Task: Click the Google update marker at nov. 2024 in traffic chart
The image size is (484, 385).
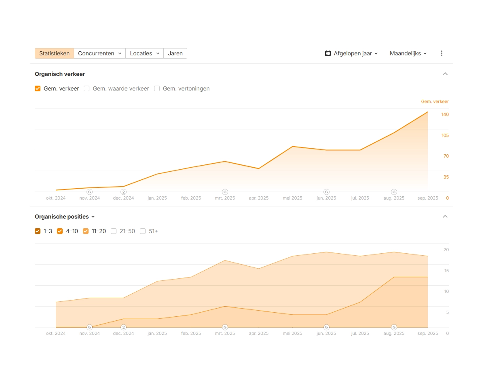Action: 90,191
